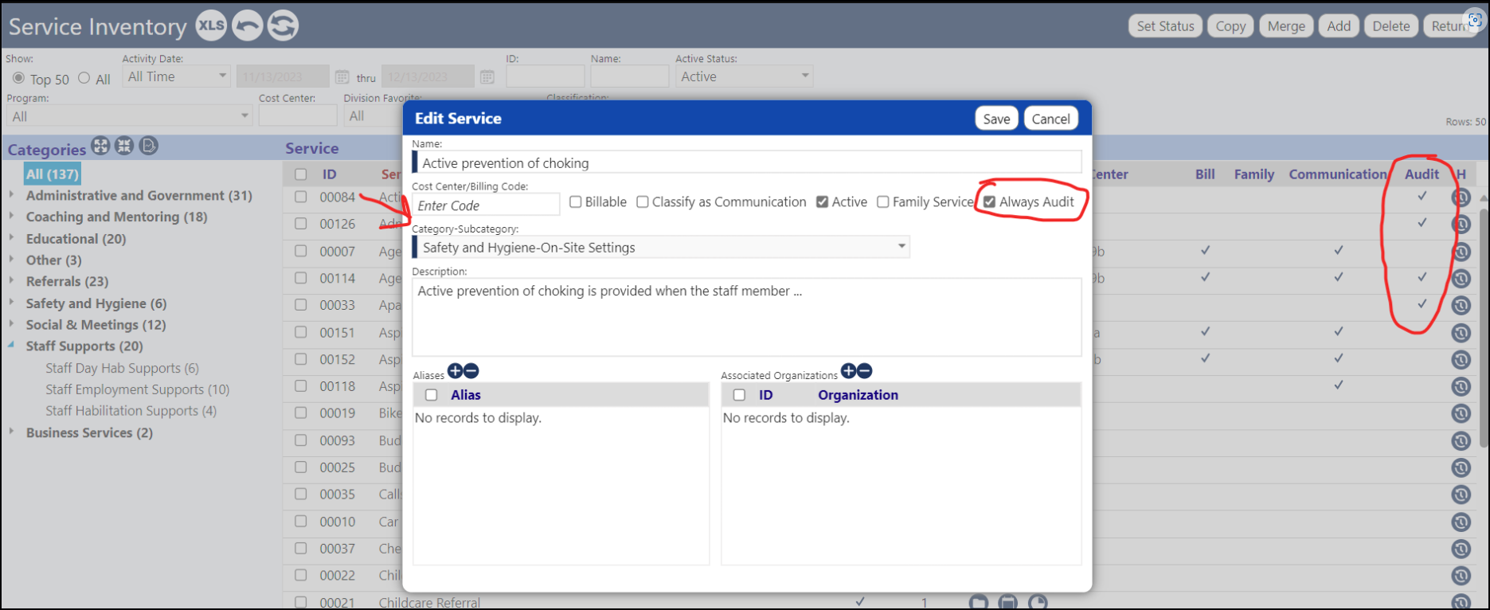Open the Active Status dropdown
1490x610 pixels.
tap(744, 76)
